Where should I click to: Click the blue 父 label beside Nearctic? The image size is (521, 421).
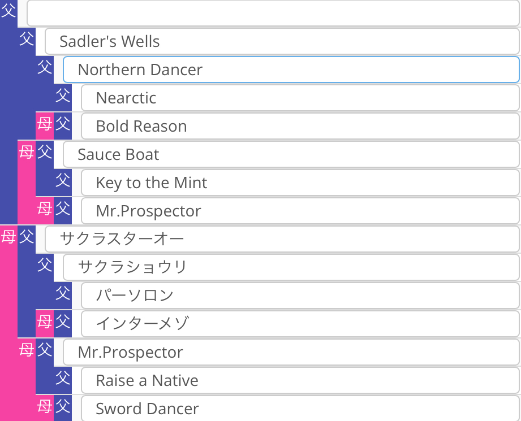63,96
